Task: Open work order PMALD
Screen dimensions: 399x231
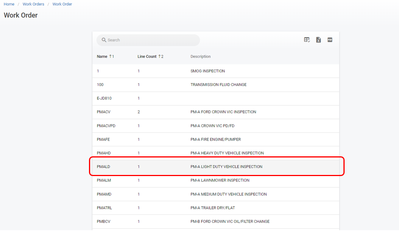Action: point(102,166)
